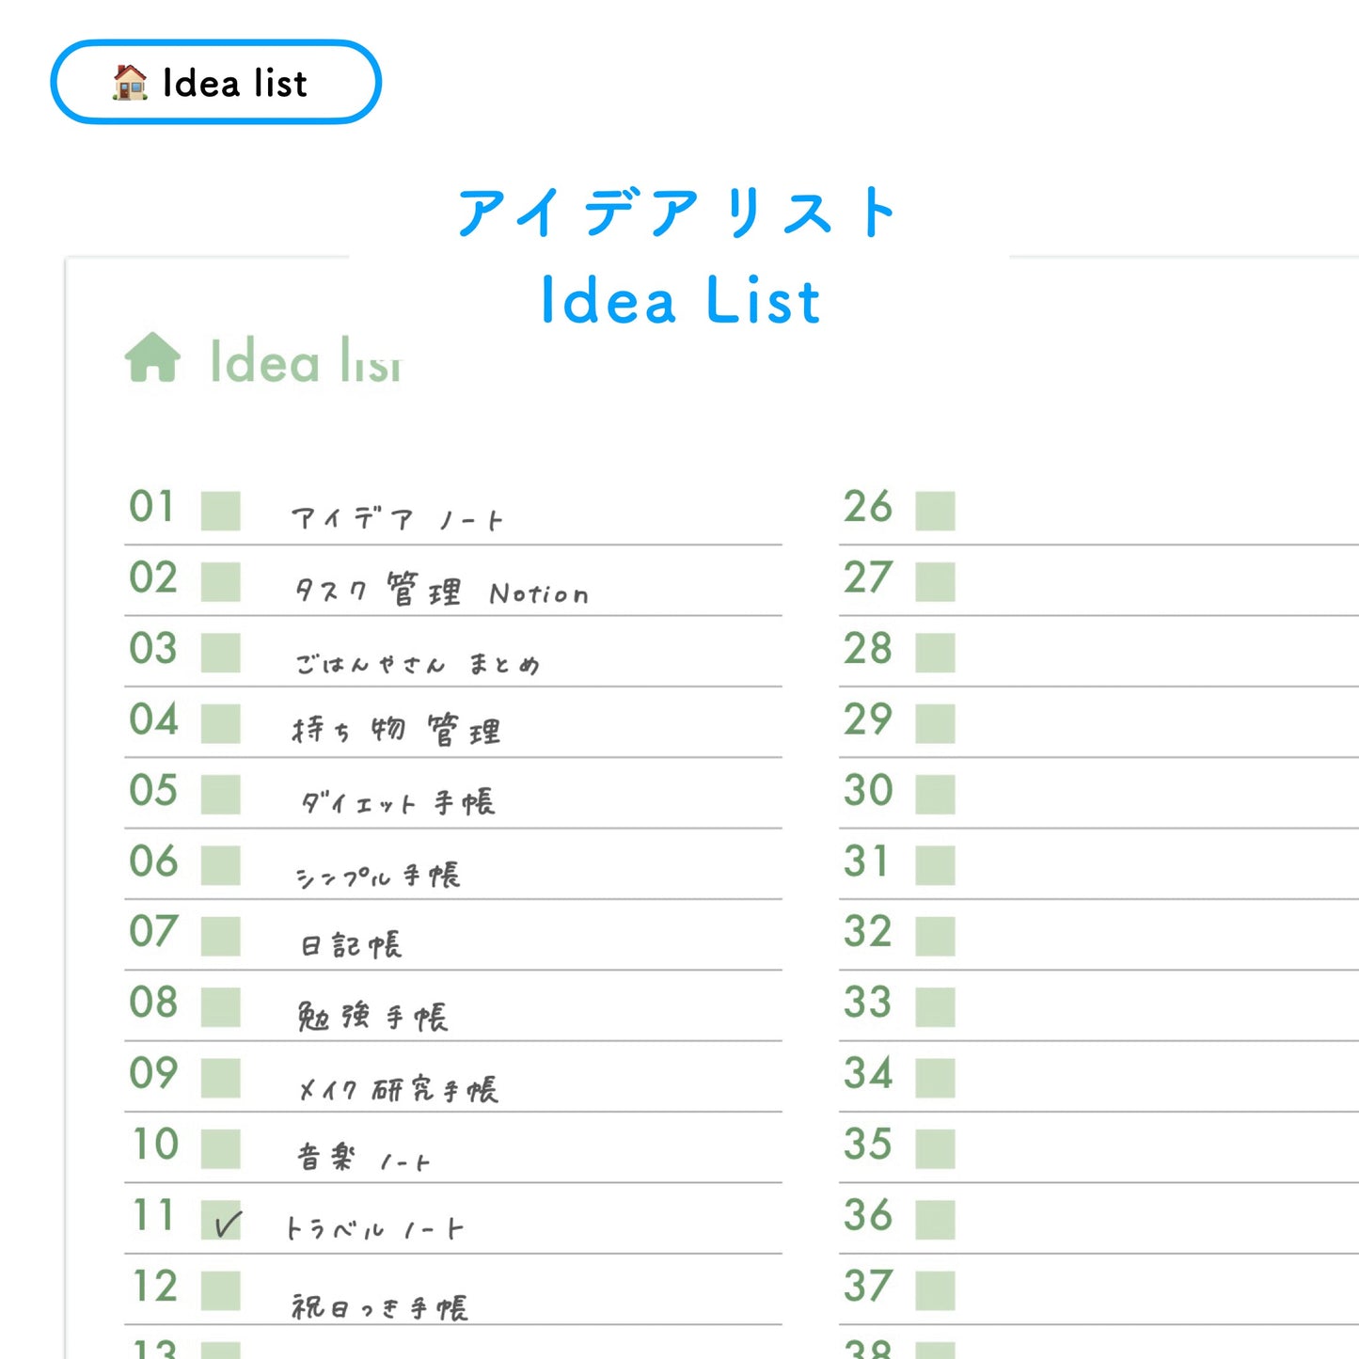Check the box for item 05
This screenshot has height=1359, width=1359.
click(x=221, y=795)
